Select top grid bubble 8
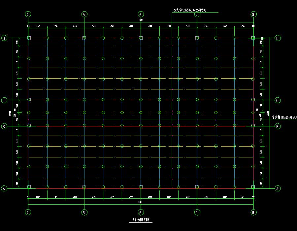This screenshot has height=231, width=297. click(x=253, y=14)
